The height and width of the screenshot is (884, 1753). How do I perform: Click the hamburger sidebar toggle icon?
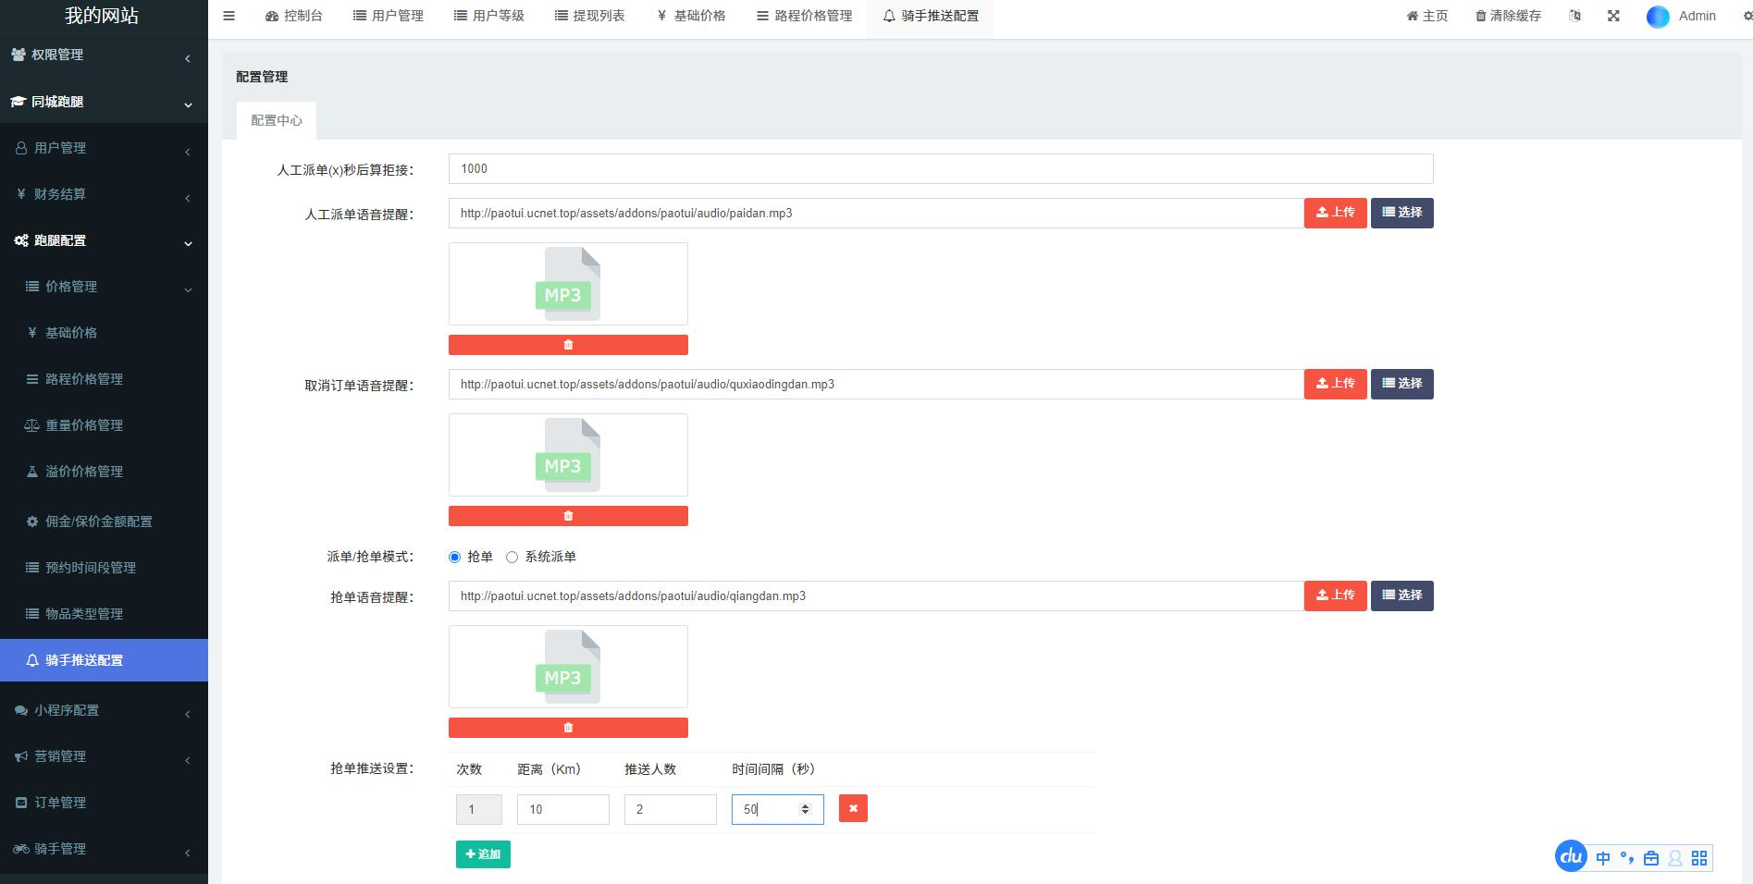coord(228,16)
